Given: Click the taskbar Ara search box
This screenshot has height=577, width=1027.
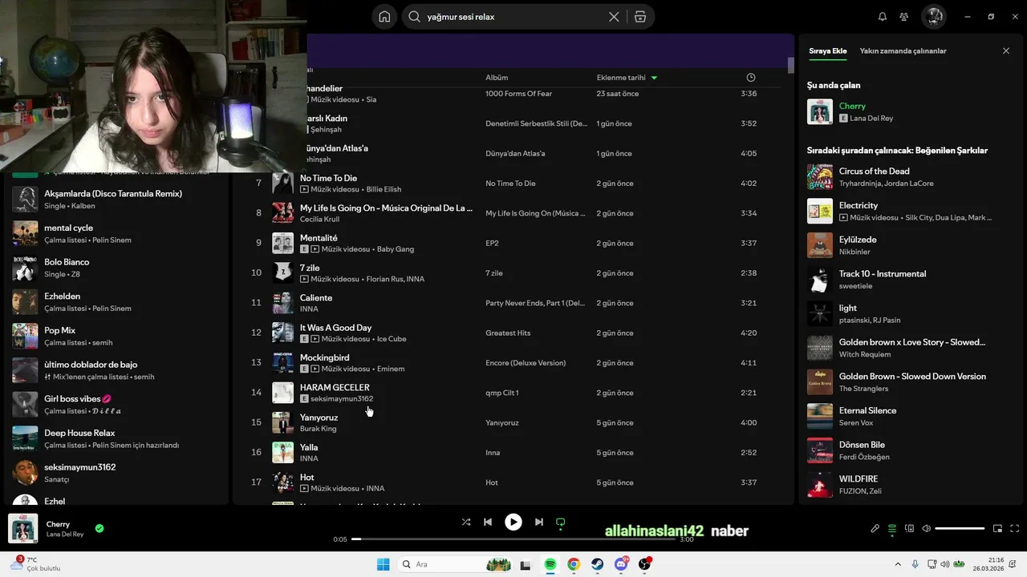Looking at the screenshot, I should pyautogui.click(x=454, y=564).
